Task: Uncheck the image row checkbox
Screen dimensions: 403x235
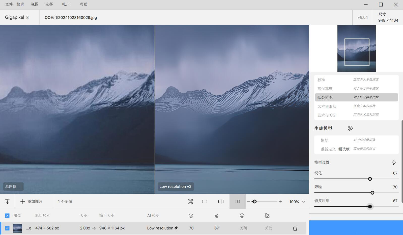Action: click(x=7, y=228)
